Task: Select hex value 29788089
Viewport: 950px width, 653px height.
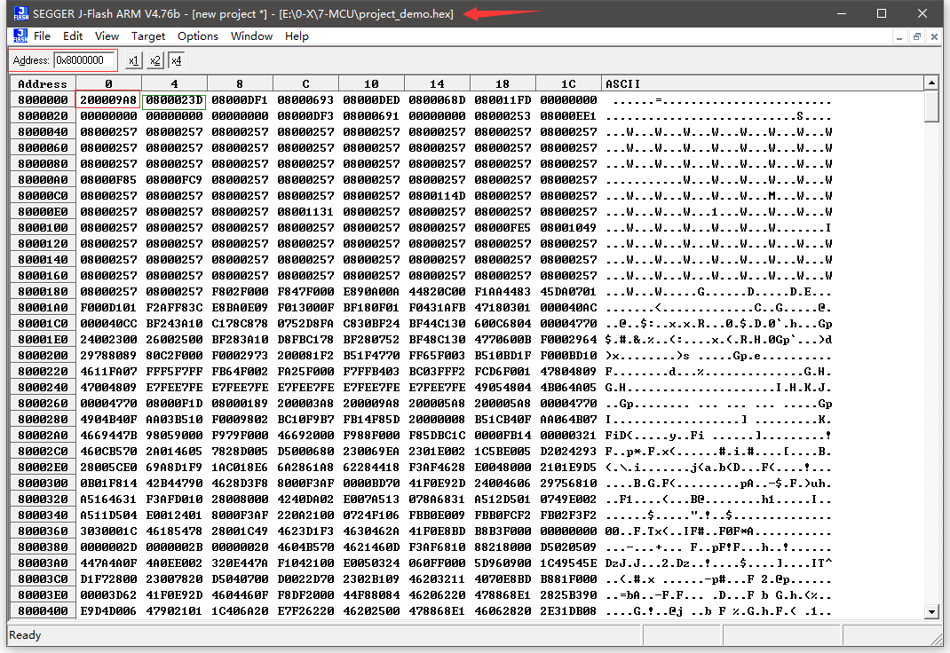Action: (108, 355)
